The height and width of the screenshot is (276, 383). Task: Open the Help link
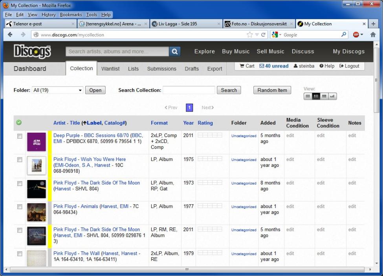coord(327,66)
